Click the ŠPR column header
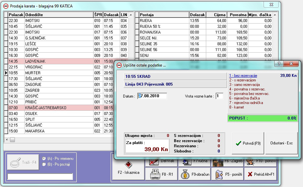Image resolution: width=303 pixels, height=187 pixels. [x=98, y=15]
